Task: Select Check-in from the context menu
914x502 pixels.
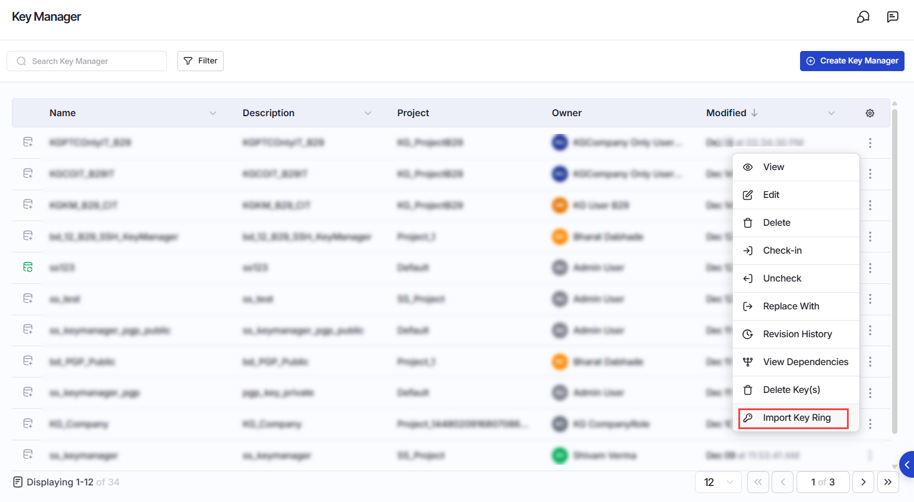Action: coord(796,251)
